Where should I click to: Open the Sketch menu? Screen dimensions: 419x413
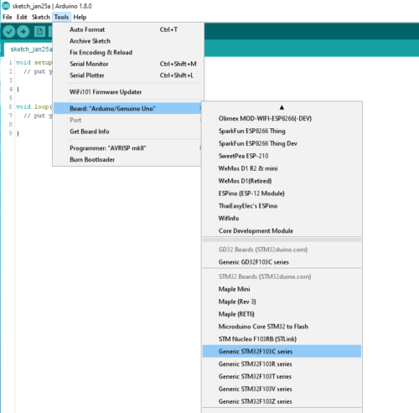[x=41, y=17]
